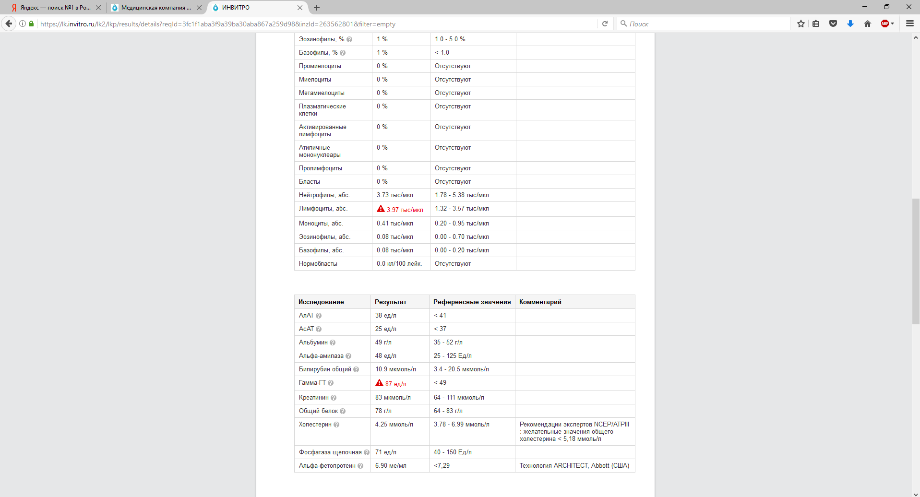
Task: Click the Pocket save icon
Action: point(833,24)
